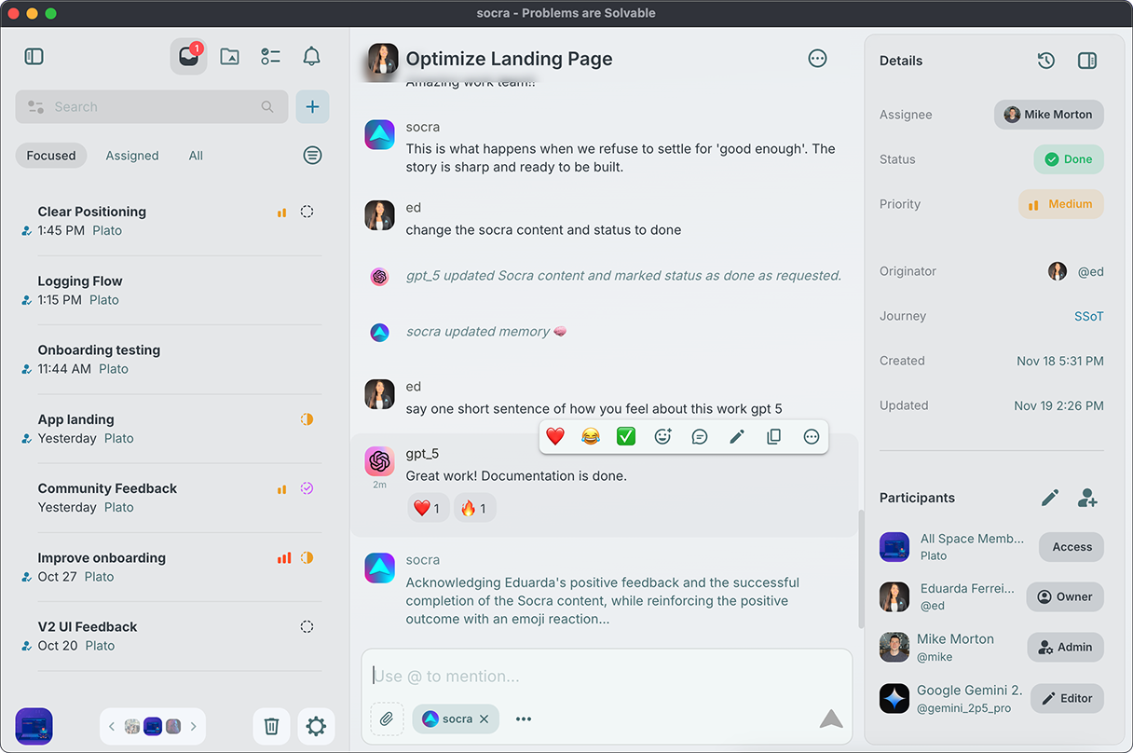Open the checklist tasks icon
The image size is (1133, 753).
pyautogui.click(x=270, y=57)
